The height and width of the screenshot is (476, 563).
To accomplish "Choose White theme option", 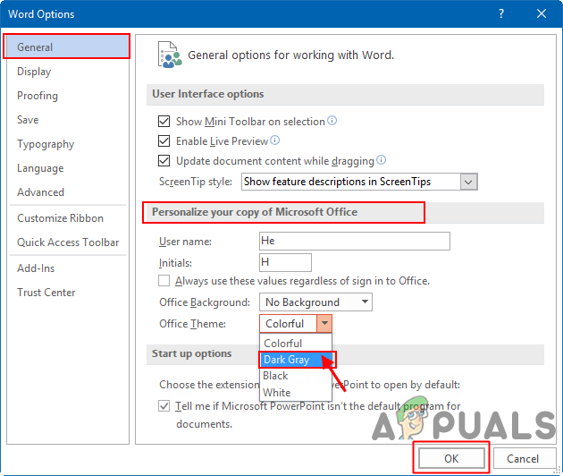I will (296, 392).
